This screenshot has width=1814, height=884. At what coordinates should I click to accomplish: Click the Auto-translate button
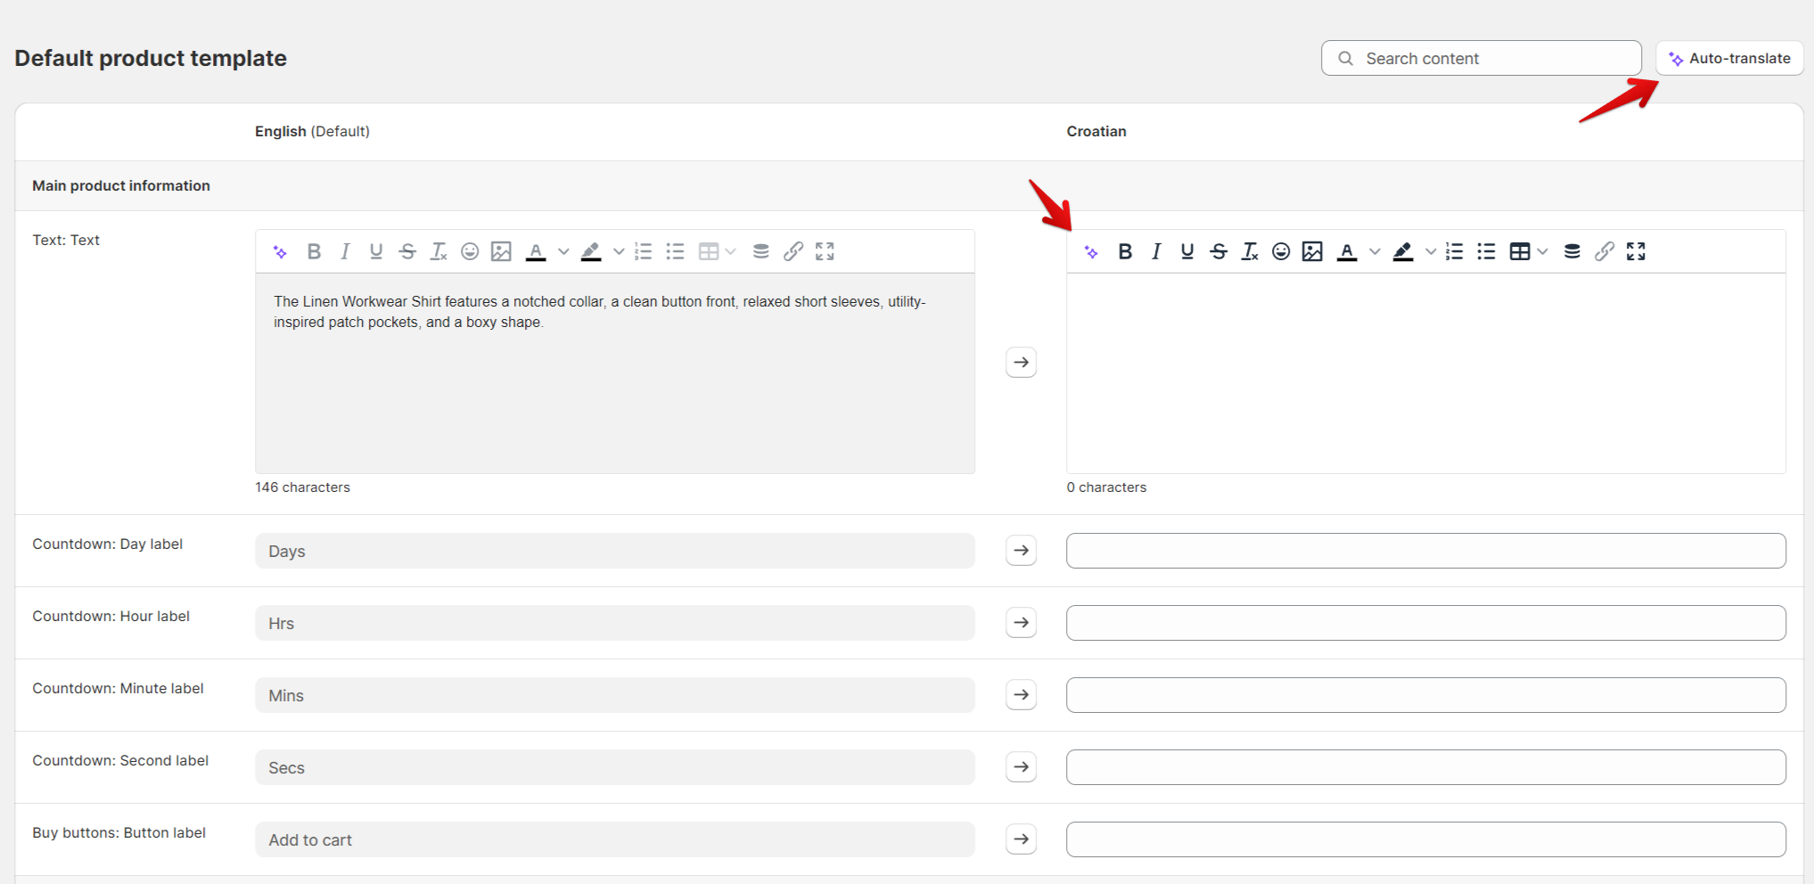click(1729, 58)
